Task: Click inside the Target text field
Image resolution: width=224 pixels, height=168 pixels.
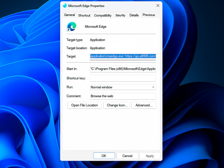Action: click(122, 56)
